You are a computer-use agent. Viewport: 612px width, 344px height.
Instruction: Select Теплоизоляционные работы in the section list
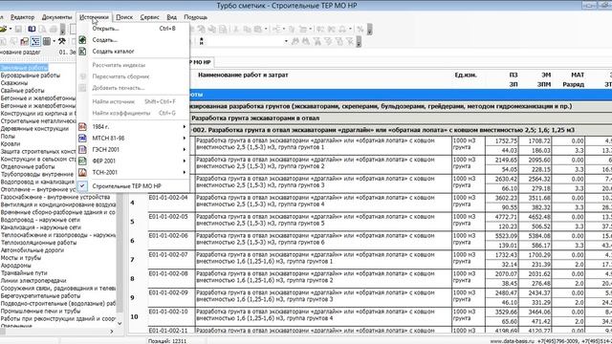[38, 243]
